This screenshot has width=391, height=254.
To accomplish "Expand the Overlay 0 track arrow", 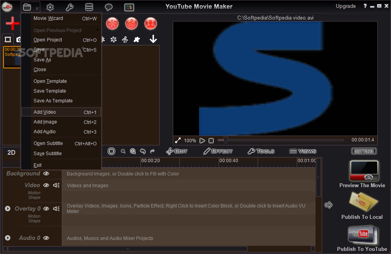I will pos(8,208).
